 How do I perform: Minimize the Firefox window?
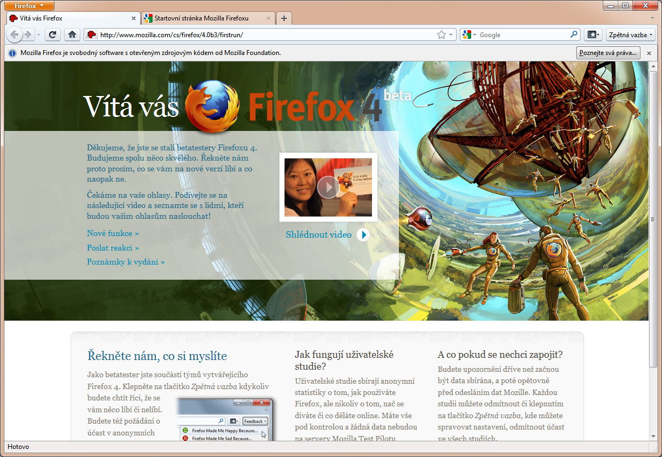pyautogui.click(x=611, y=5)
